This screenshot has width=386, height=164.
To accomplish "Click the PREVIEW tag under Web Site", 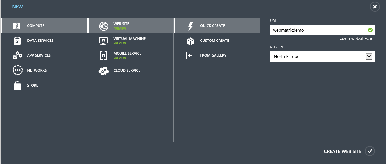I will click(120, 29).
